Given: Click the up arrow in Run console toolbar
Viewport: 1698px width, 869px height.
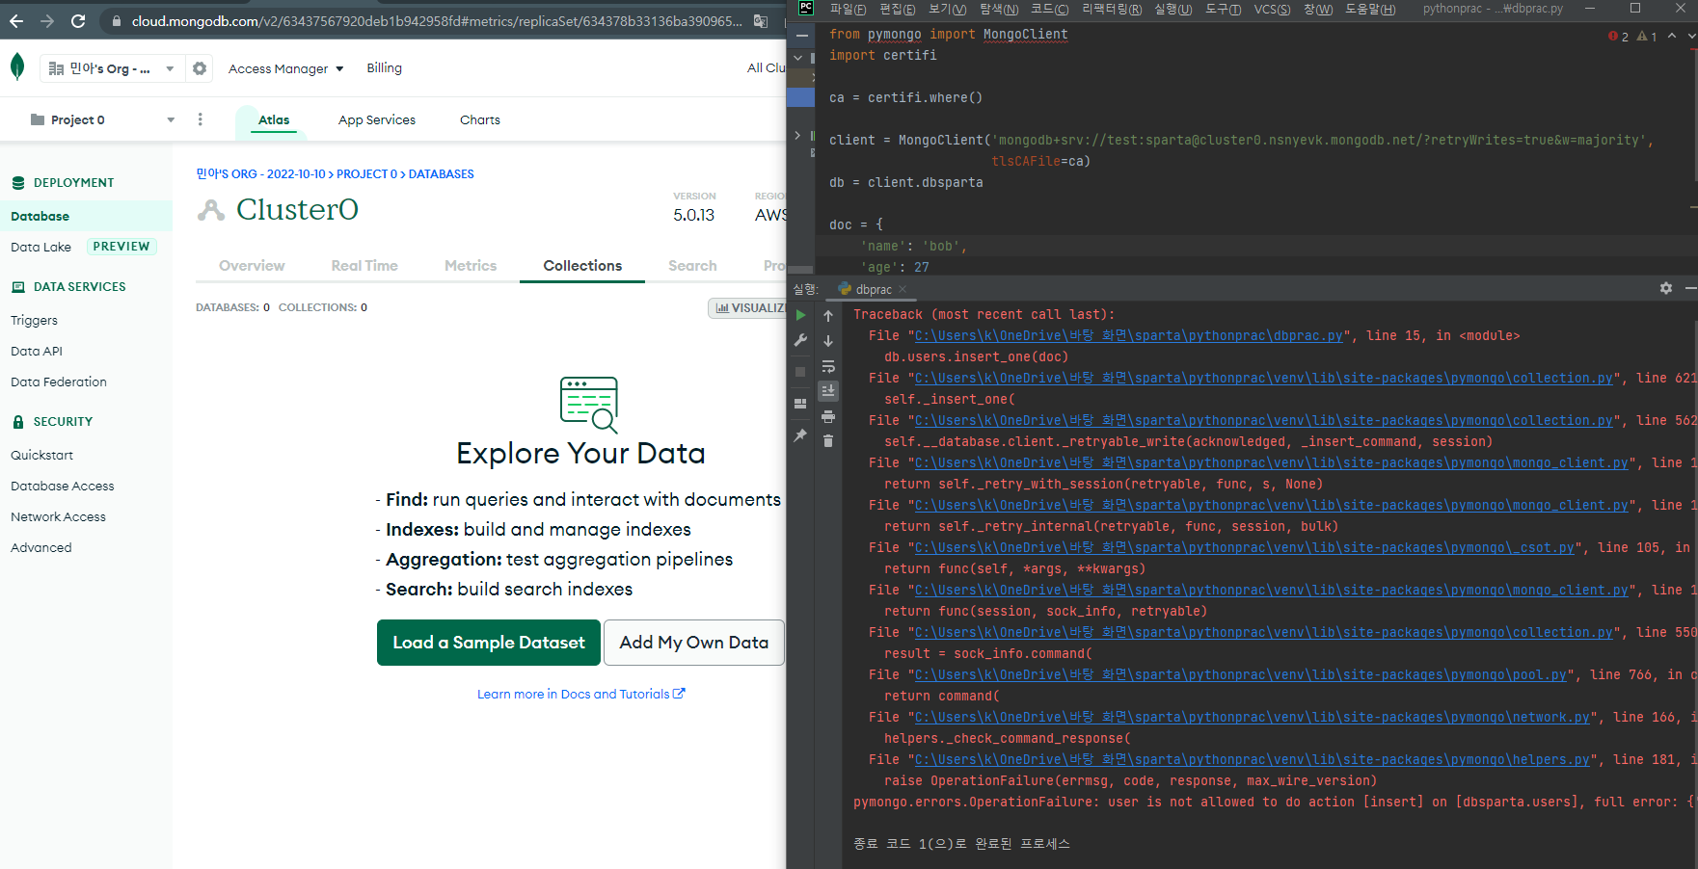Looking at the screenshot, I should (x=828, y=315).
